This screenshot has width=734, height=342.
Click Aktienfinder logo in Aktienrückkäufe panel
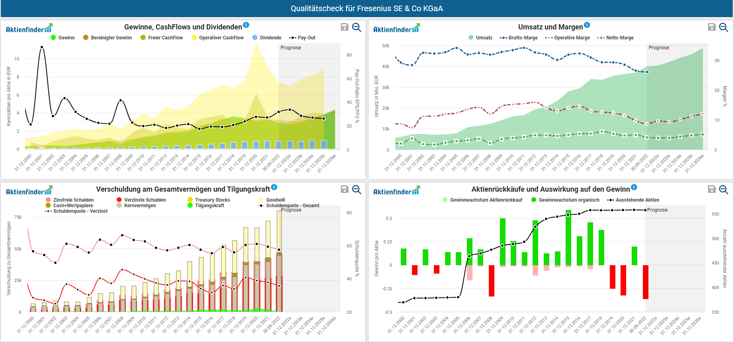tap(396, 191)
